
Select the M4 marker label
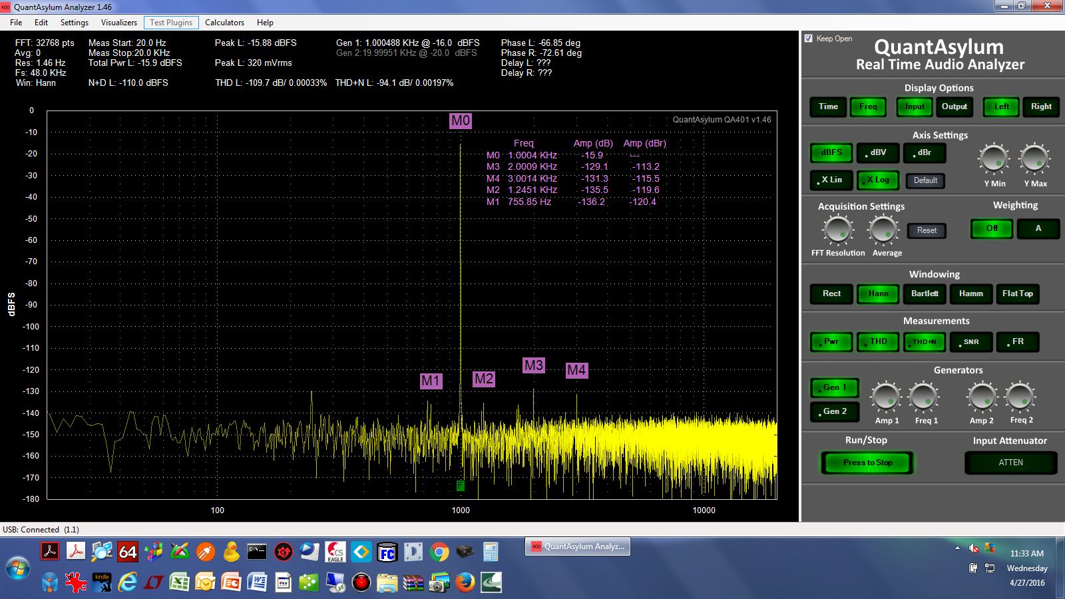coord(576,370)
